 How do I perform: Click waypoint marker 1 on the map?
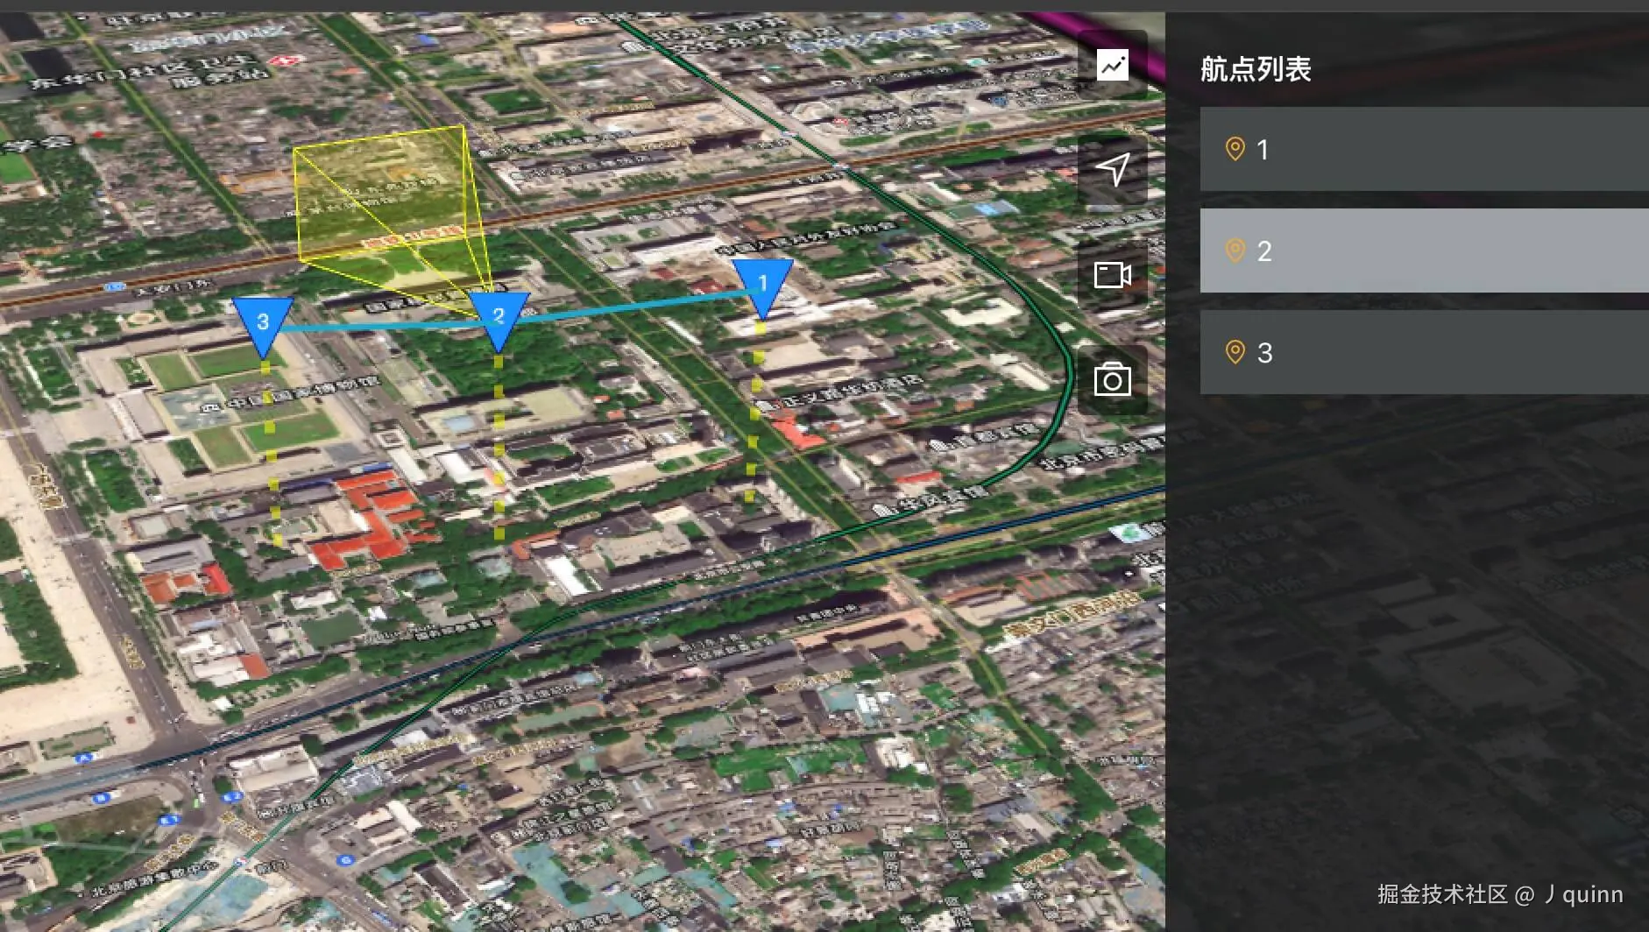click(762, 289)
